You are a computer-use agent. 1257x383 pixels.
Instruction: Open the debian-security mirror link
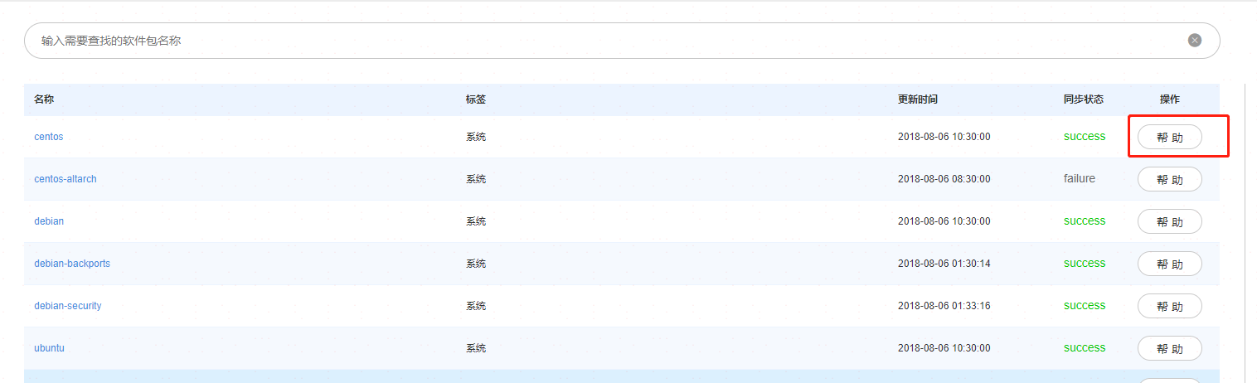click(x=68, y=306)
